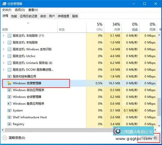Select the 服务和控制器应用 row name
Image resolution: width=162 pixels, height=145 pixels.
point(24,77)
